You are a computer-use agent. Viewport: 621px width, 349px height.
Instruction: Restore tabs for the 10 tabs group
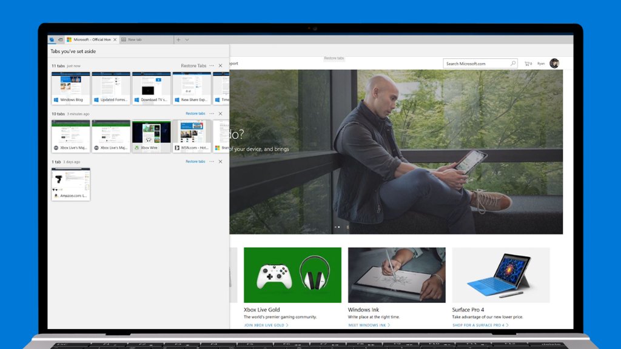(x=195, y=113)
